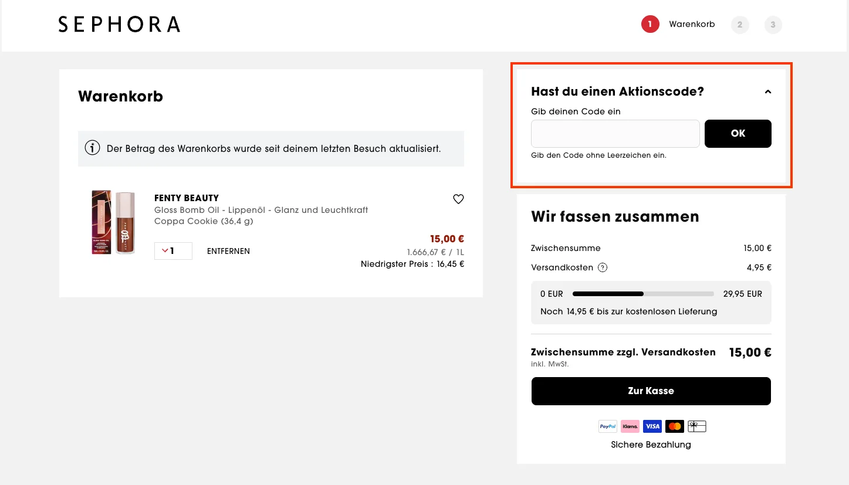The image size is (849, 485).
Task: Click the '1.666,67 € / 1L' unit price
Action: point(435,252)
